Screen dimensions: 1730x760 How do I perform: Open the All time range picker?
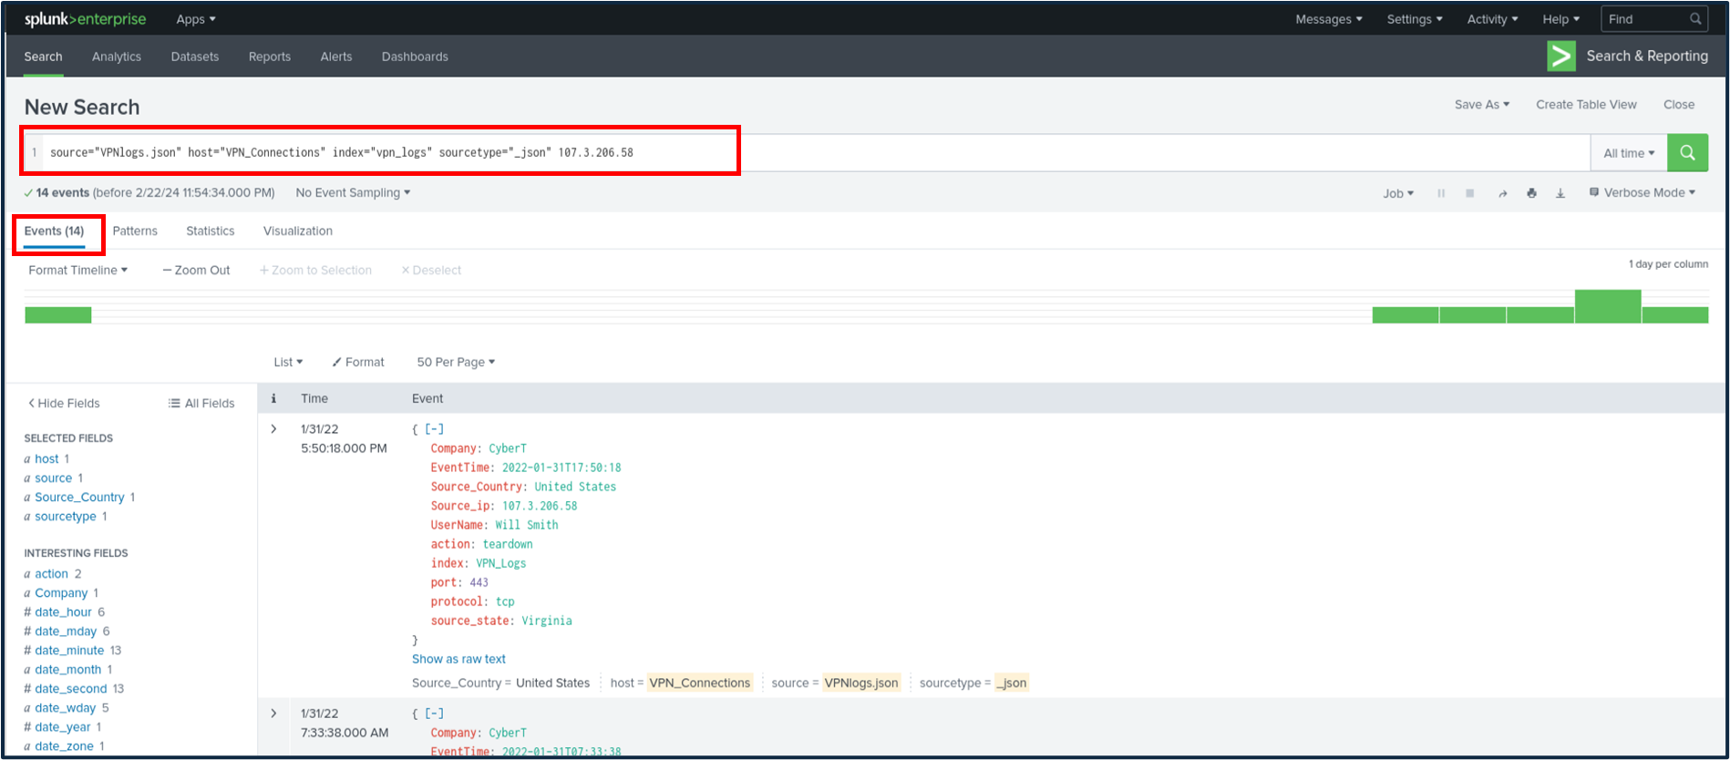pos(1628,153)
